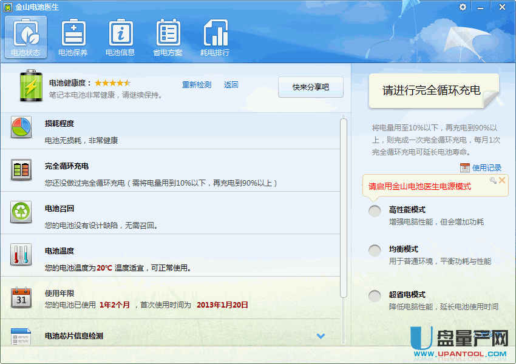The height and width of the screenshot is (364, 516).
Task: Click the 返回 link
Action: coord(231,85)
